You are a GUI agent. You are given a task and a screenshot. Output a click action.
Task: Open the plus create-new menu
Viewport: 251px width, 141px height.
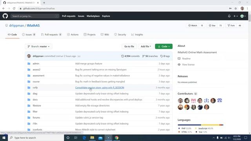coord(235,16)
